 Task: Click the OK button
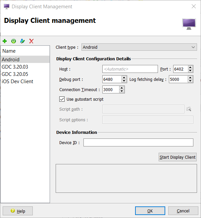[150, 211]
